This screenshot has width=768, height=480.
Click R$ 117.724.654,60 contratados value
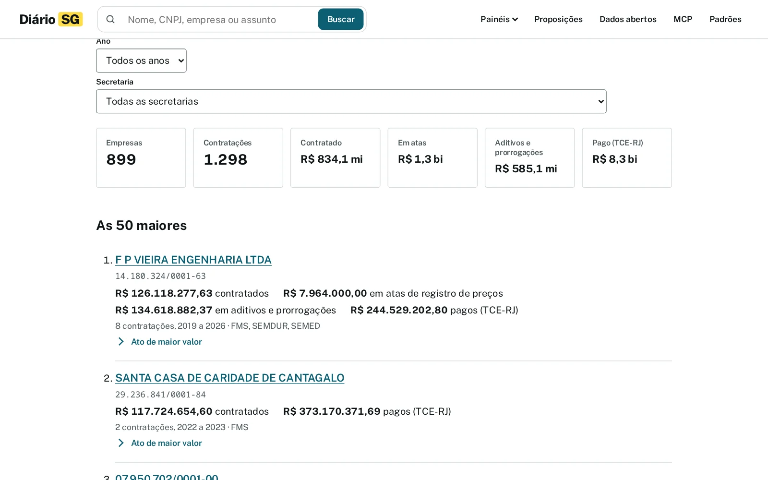[x=192, y=411]
